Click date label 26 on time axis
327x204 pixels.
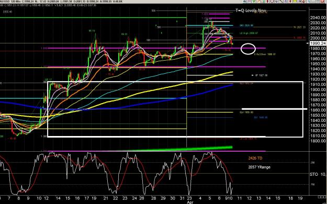[142, 198]
